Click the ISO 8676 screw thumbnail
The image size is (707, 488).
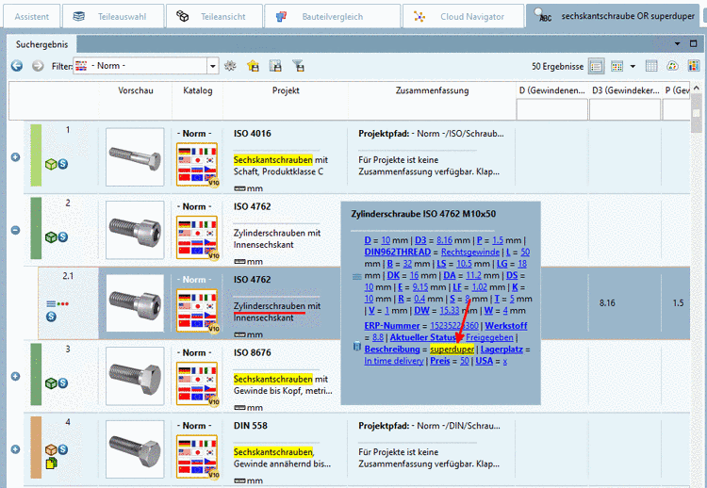coord(135,376)
